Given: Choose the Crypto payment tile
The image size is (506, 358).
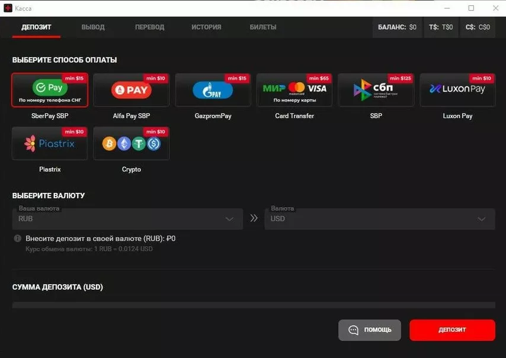Looking at the screenshot, I should pos(131,143).
